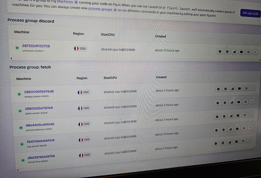Open the Fly Machines documentation link

click(x=67, y=2)
